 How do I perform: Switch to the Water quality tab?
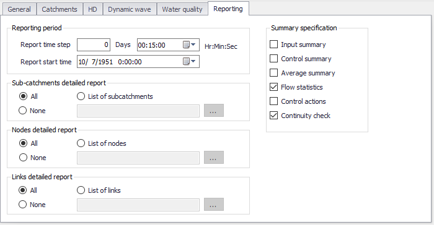(182, 9)
